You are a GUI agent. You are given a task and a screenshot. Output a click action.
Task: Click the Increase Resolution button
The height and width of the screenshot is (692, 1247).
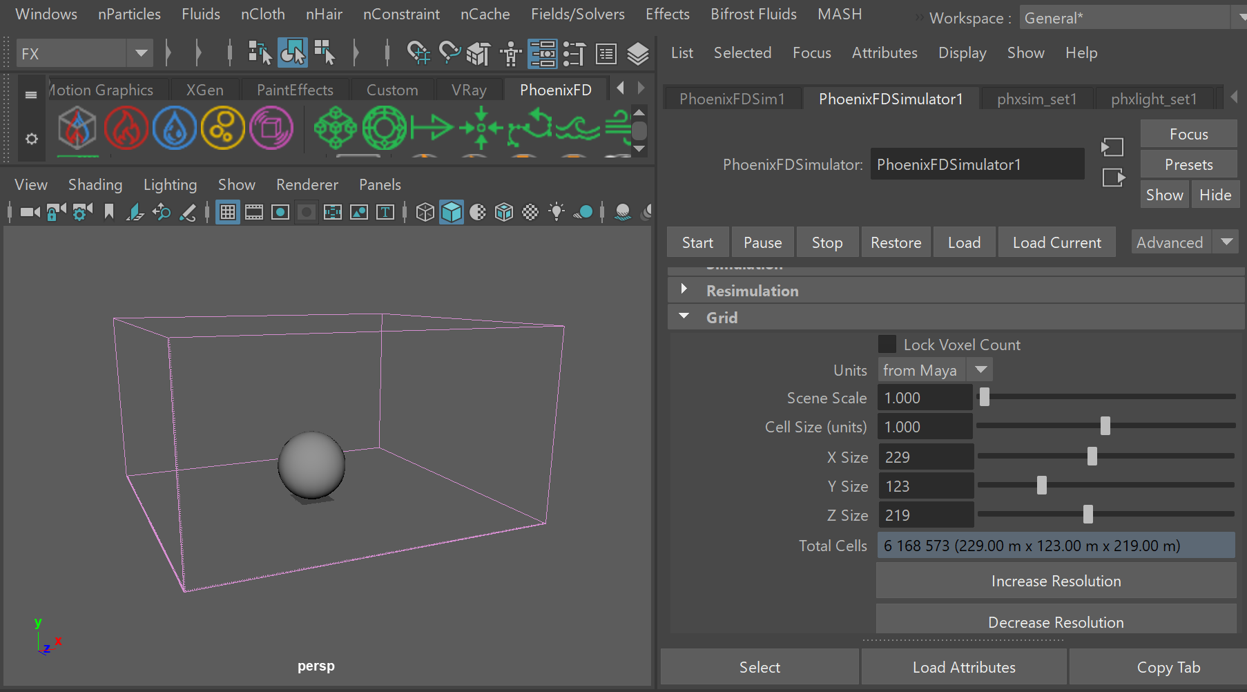coord(1056,581)
